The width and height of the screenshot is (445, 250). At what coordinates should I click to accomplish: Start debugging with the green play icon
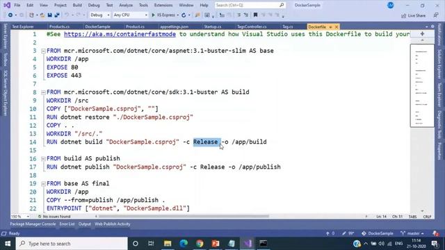coord(153,15)
